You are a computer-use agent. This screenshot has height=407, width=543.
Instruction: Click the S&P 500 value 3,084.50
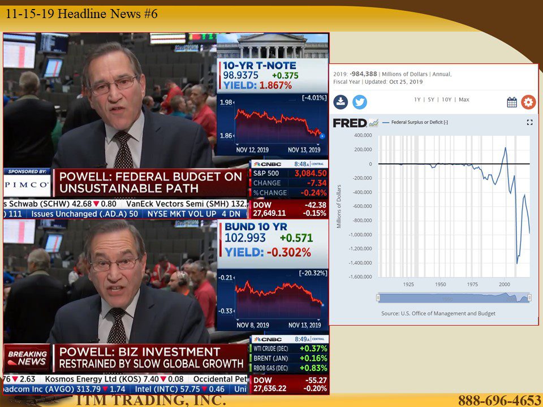(x=311, y=173)
